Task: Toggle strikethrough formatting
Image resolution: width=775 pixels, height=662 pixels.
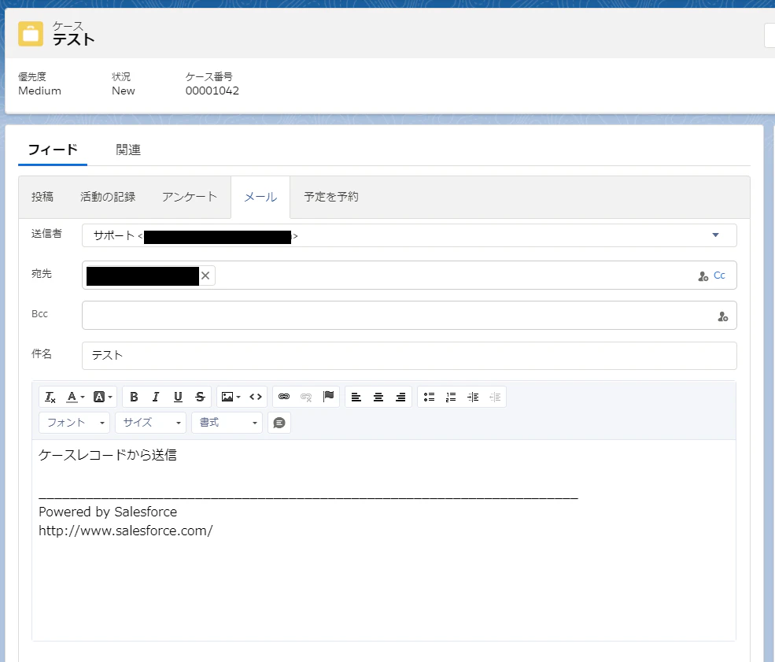Action: point(200,397)
